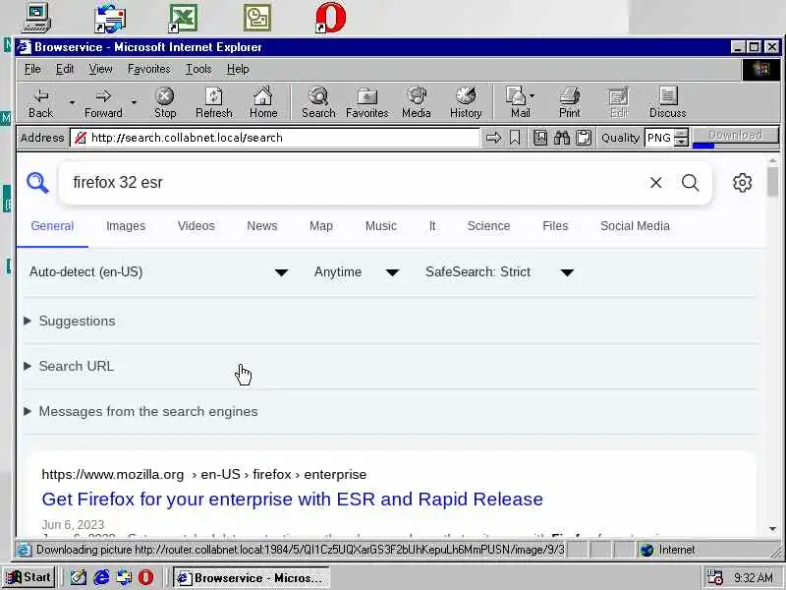Open the Edit menu
Image resolution: width=786 pixels, height=590 pixels.
click(x=65, y=69)
